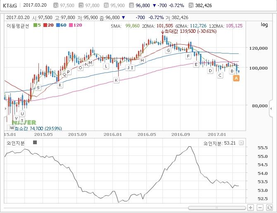Toggle log scale on chart

(x=264, y=24)
